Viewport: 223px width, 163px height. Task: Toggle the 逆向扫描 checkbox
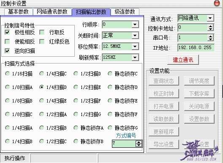(7, 51)
